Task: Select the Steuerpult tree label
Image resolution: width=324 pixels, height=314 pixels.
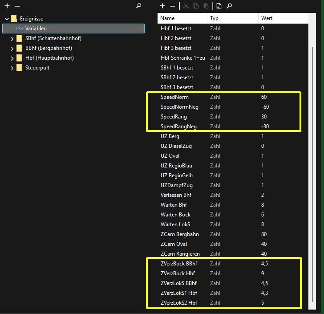Action: point(37,68)
